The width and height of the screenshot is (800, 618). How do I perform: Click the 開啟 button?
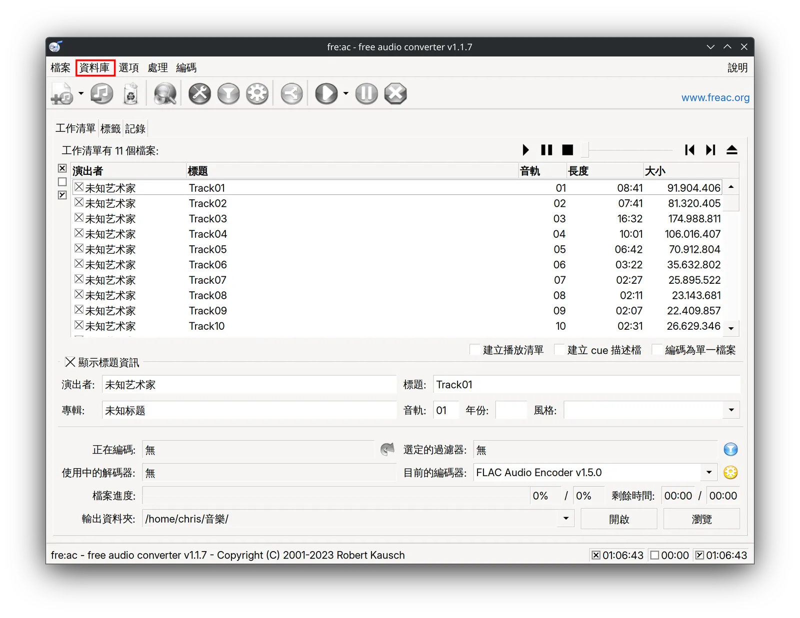(619, 519)
